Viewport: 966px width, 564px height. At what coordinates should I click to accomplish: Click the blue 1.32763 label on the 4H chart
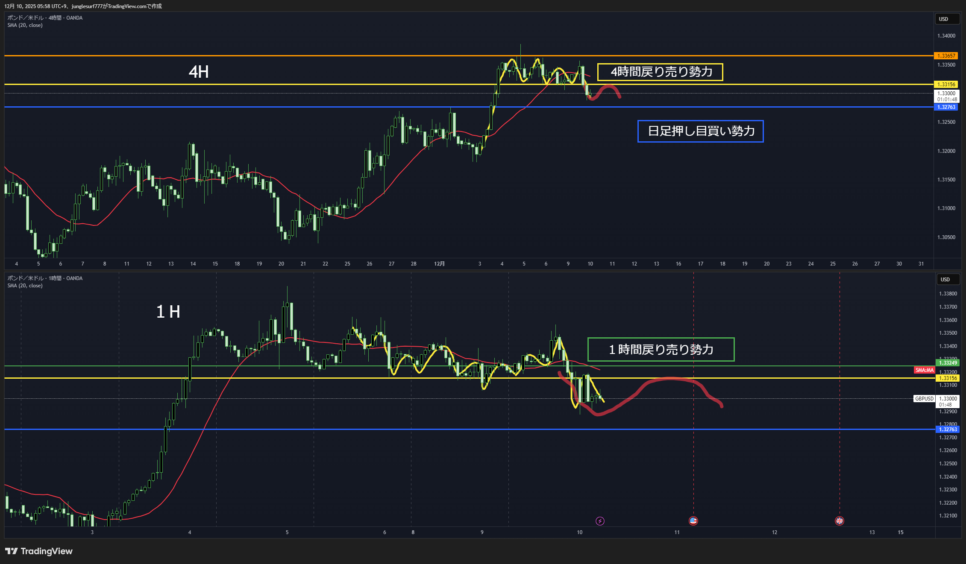[946, 107]
